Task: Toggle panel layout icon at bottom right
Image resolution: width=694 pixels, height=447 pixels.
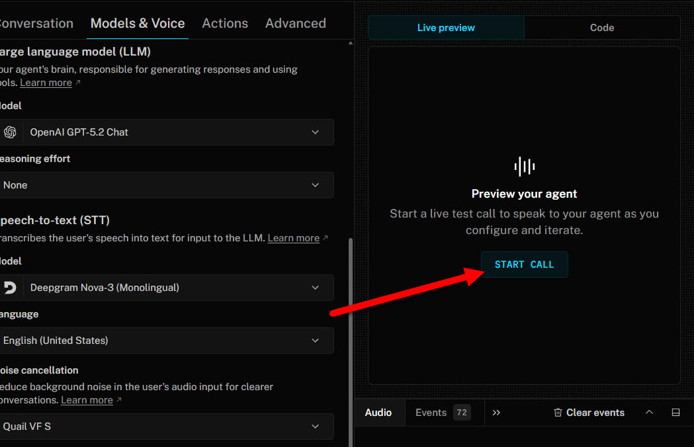Action: click(675, 413)
